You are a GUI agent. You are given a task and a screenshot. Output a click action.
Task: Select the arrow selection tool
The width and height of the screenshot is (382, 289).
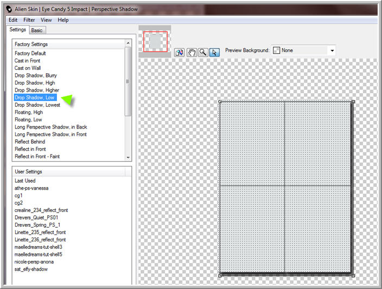coord(214,53)
